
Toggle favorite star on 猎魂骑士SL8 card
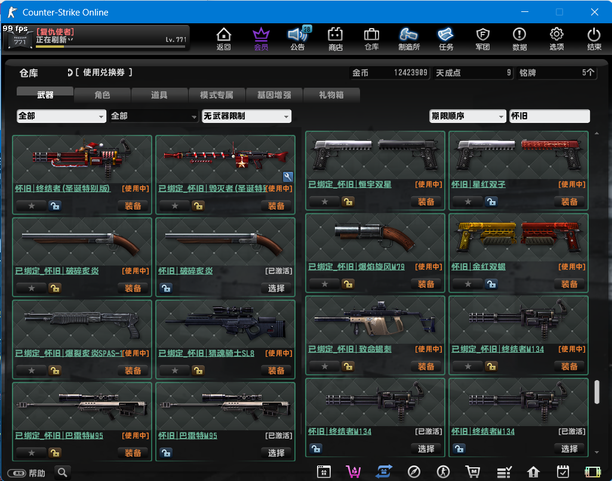175,371
